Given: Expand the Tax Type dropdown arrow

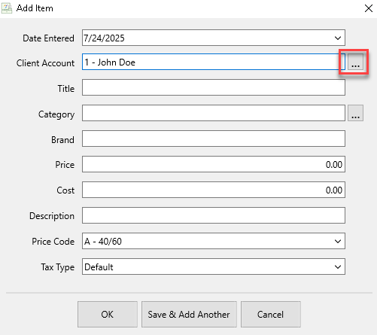Looking at the screenshot, I should [338, 266].
